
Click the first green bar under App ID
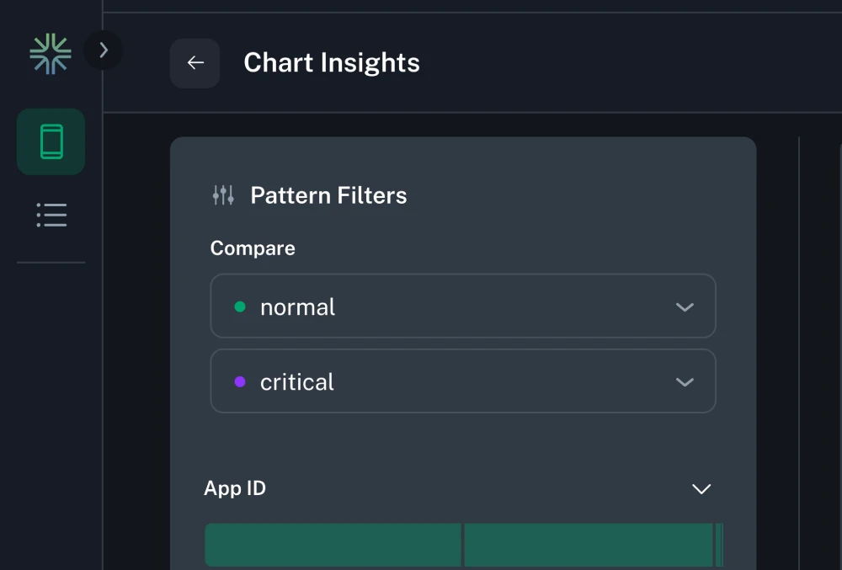click(x=333, y=546)
